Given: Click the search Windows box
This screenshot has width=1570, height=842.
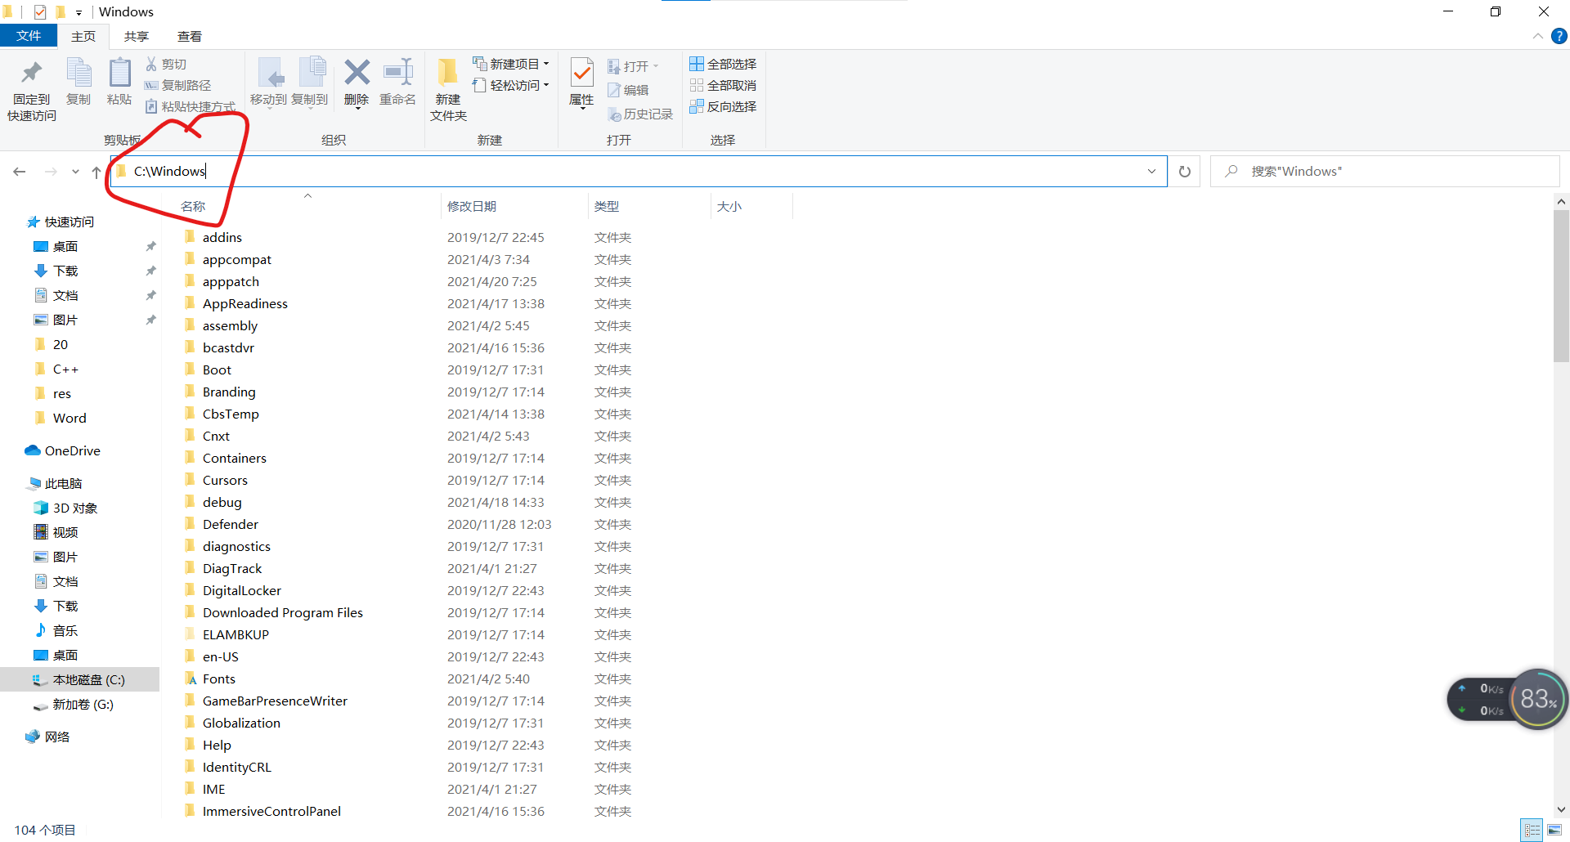Looking at the screenshot, I should pyautogui.click(x=1385, y=172).
